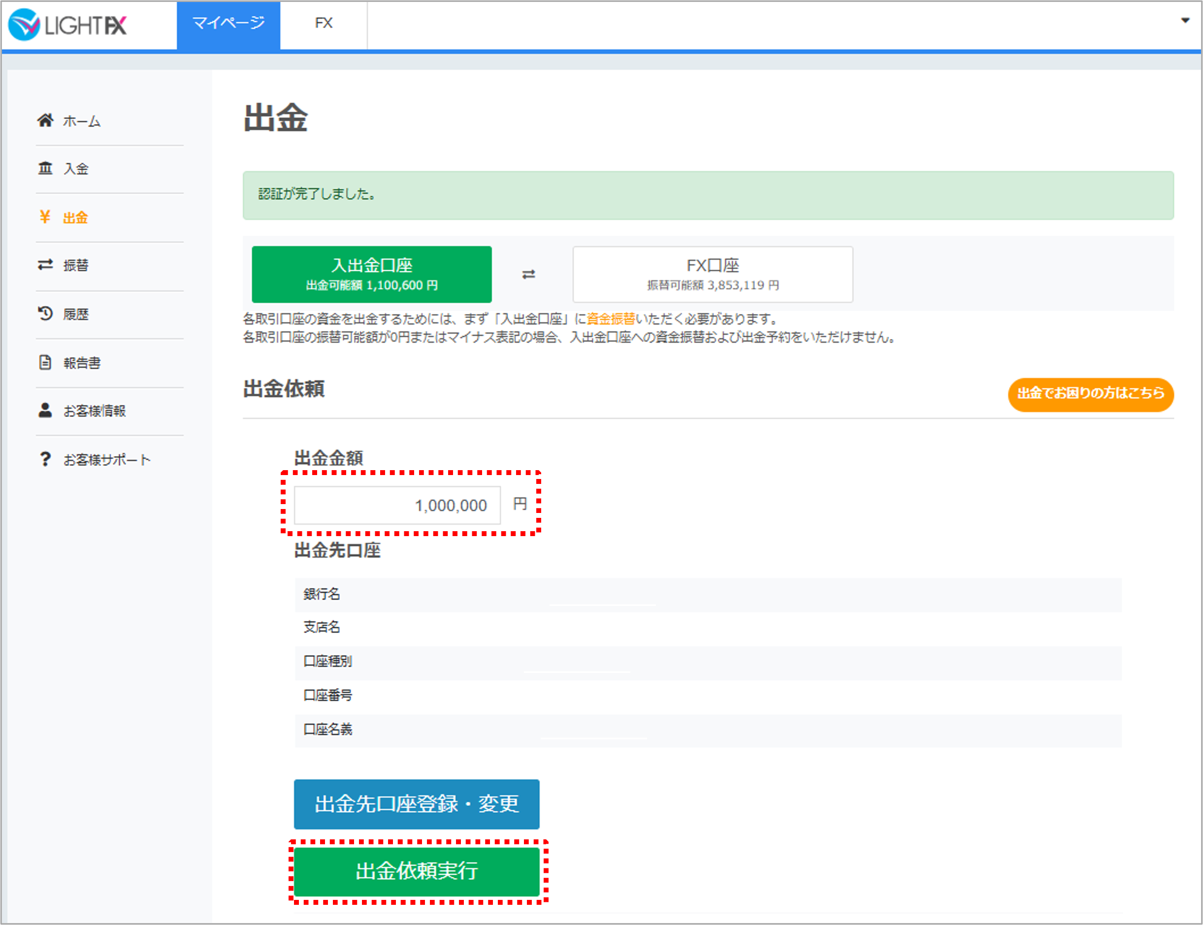This screenshot has height=925, width=1203.
Task: Click the 履歴 history clock icon
Action: coord(46,314)
